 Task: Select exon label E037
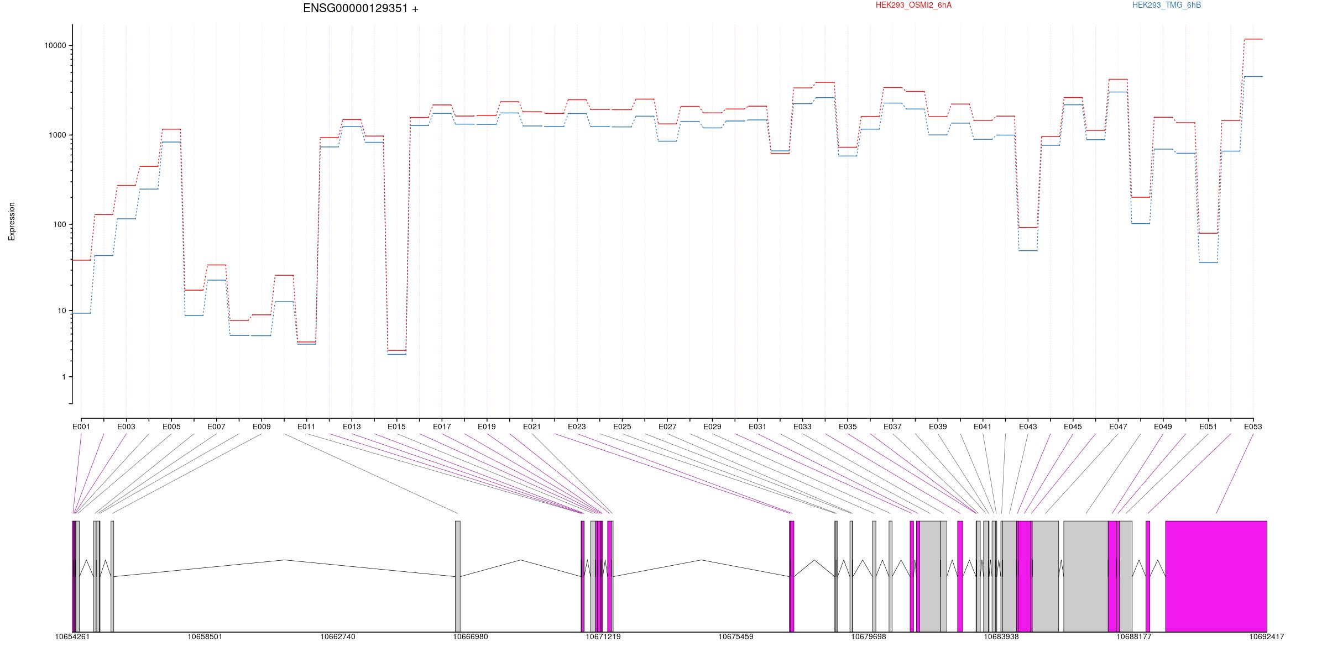(x=892, y=427)
